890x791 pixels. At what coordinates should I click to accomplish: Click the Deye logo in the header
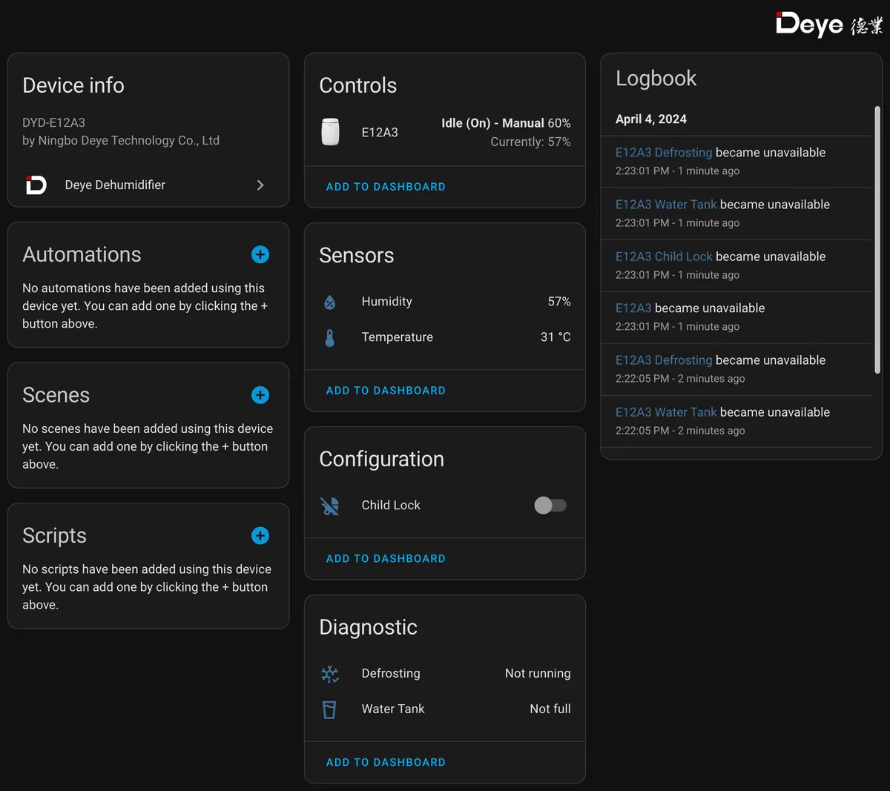[x=828, y=24]
